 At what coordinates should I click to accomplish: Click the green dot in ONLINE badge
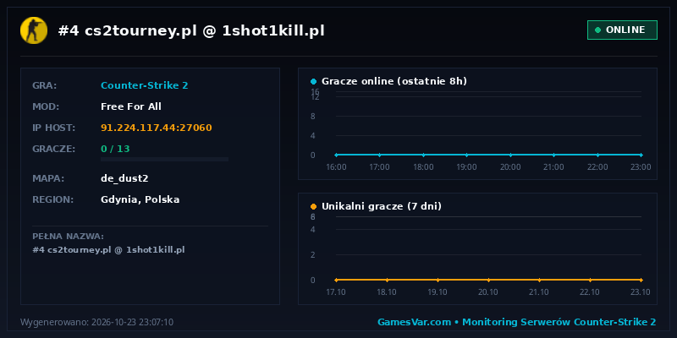pyautogui.click(x=597, y=30)
